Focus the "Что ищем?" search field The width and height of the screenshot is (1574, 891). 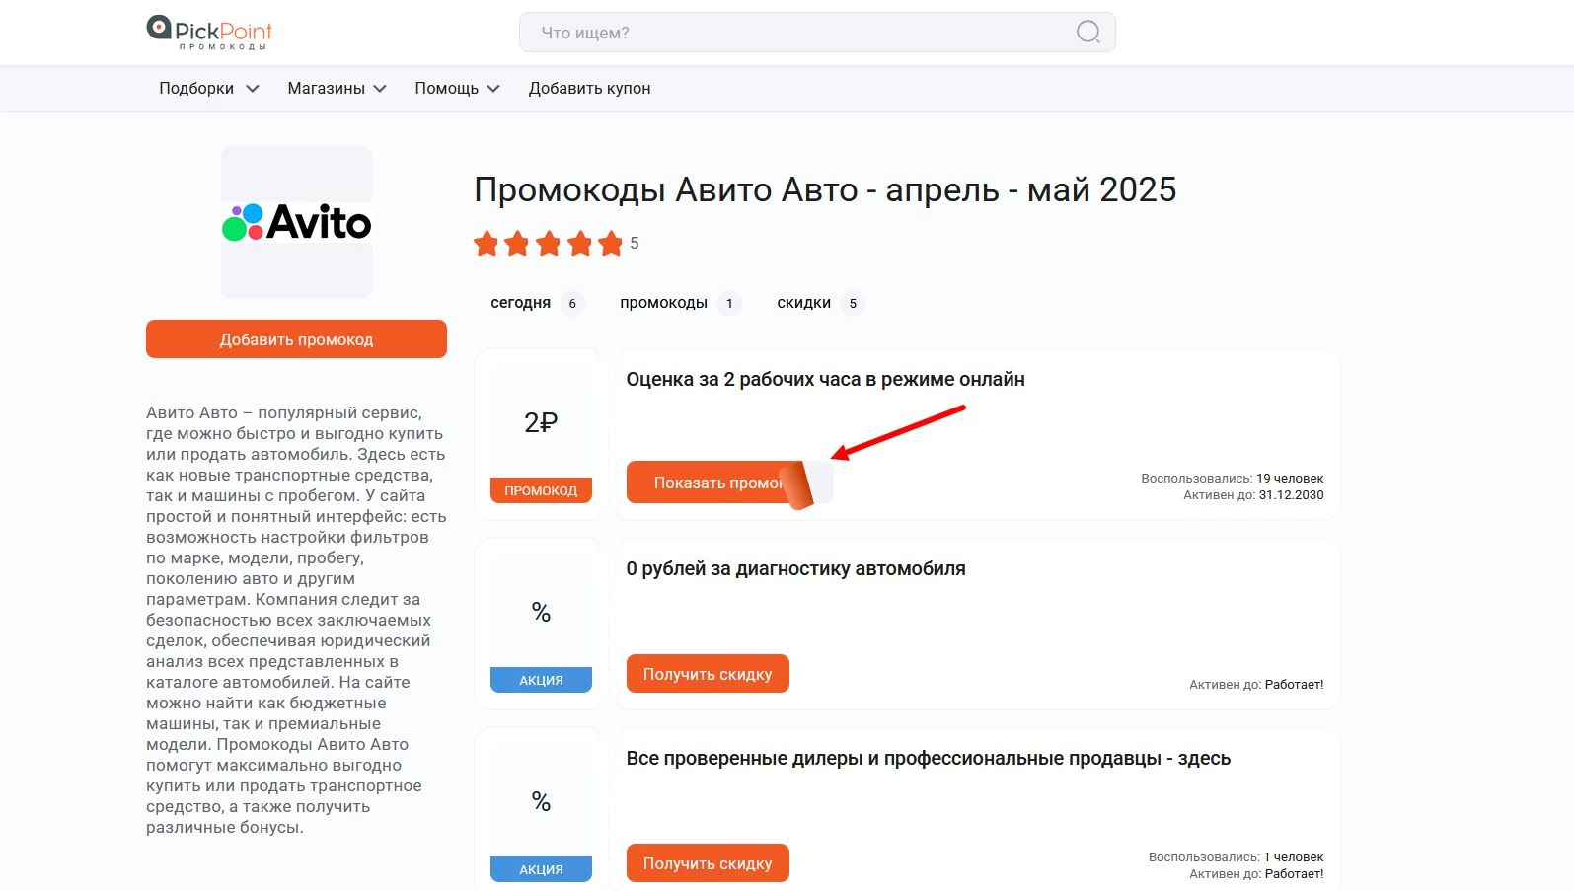(x=817, y=33)
